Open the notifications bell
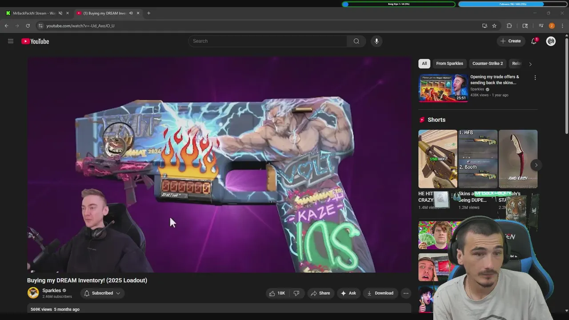This screenshot has height=320, width=569. tap(534, 41)
